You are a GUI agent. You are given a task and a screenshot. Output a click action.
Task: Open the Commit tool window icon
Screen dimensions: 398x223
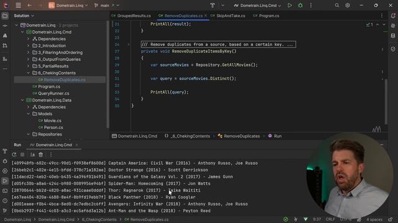[x=5, y=26]
